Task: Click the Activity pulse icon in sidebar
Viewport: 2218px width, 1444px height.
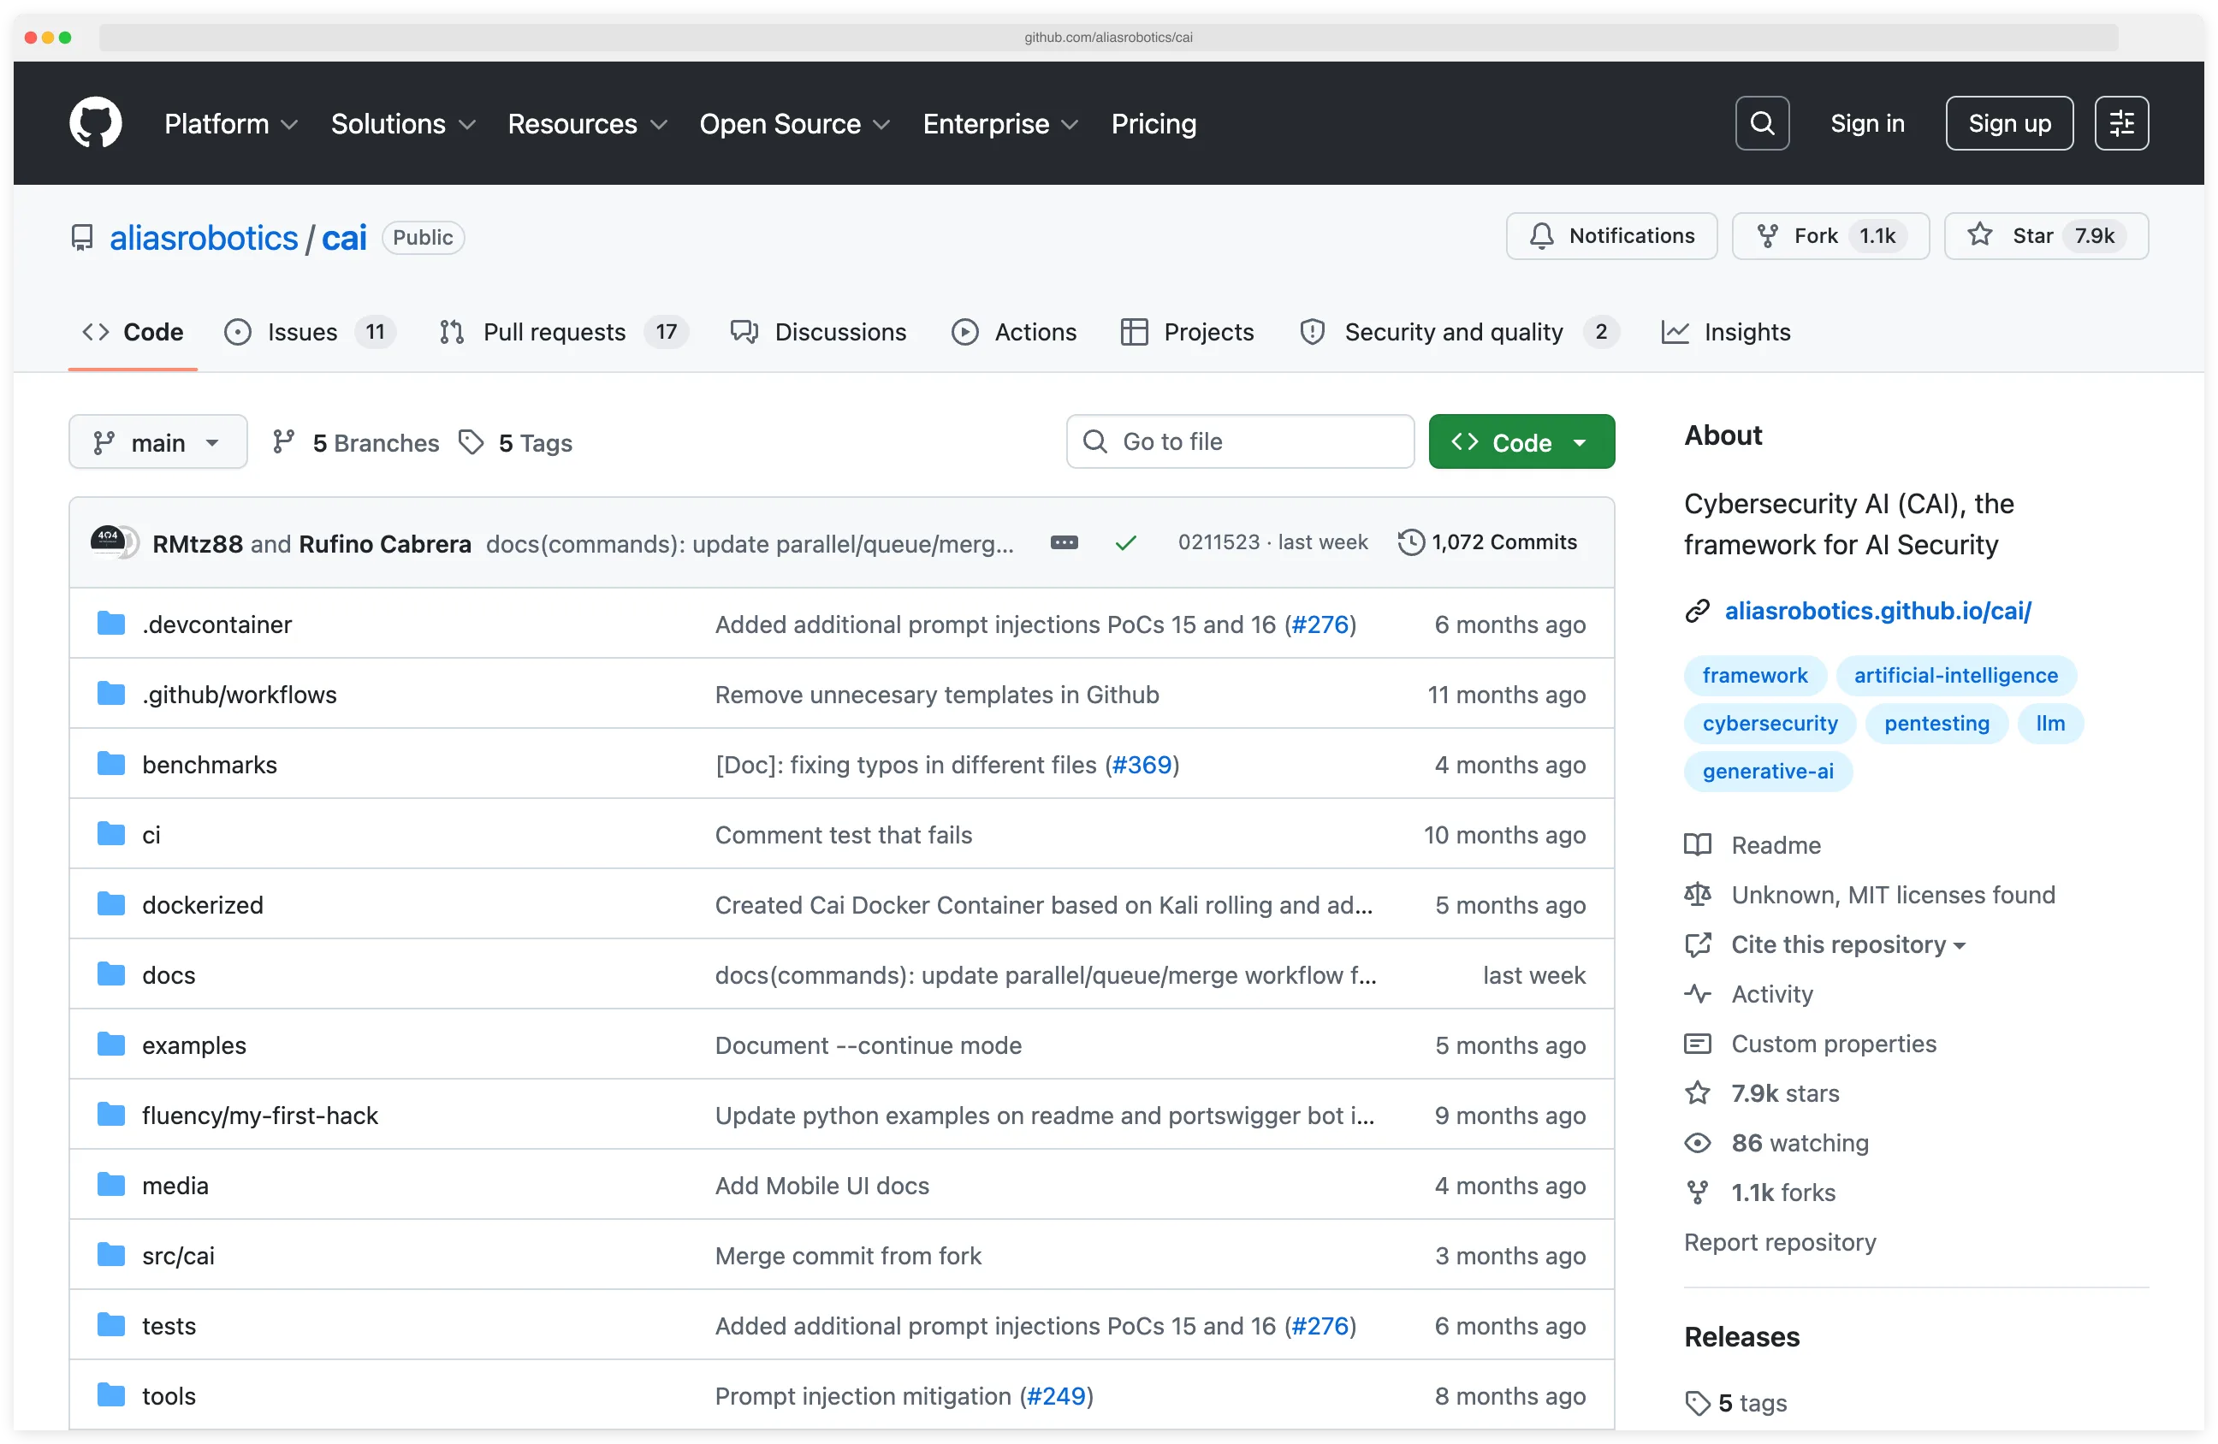Action: coord(1698,994)
